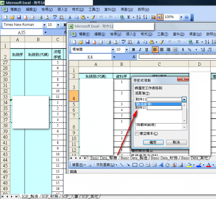This screenshot has height=199, width=216.
Task: Open 活頁簿 workbook dropdown arrow in dialog
Action: [x=184, y=99]
